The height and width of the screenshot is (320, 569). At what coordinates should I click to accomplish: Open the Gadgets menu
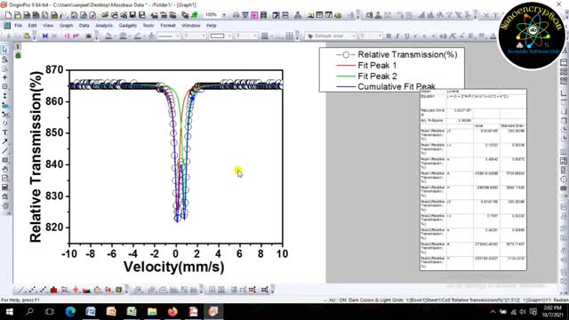tap(128, 26)
